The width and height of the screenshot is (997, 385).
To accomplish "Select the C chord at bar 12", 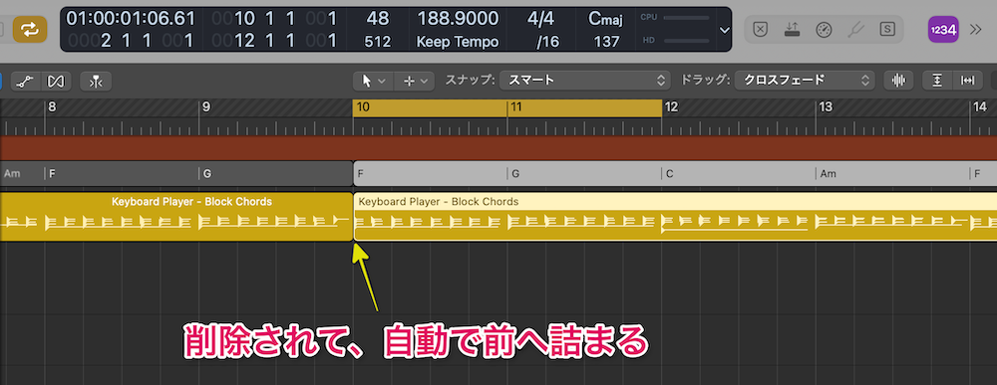I will coord(738,173).
